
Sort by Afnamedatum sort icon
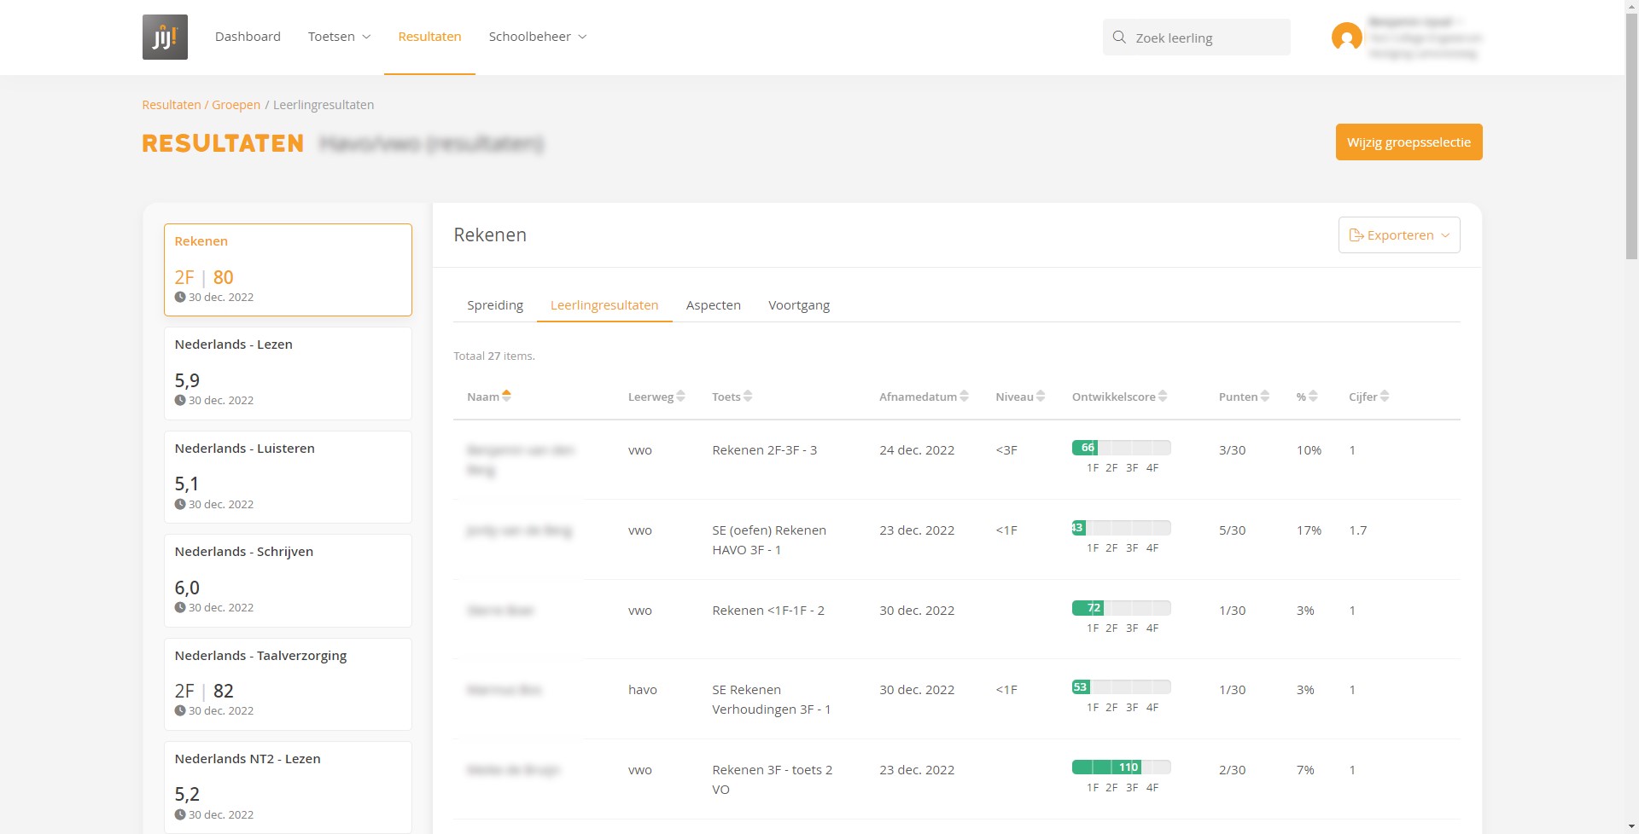pos(964,397)
